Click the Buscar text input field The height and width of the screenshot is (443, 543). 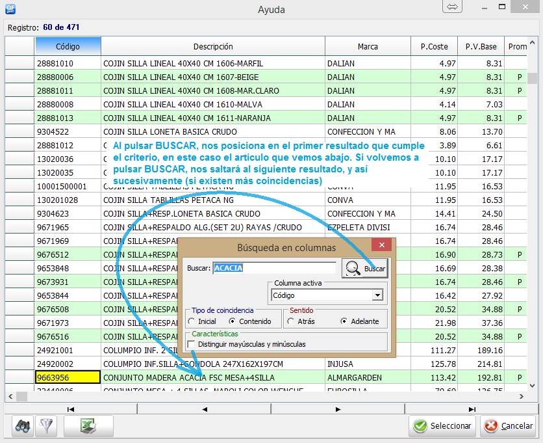[x=274, y=268]
